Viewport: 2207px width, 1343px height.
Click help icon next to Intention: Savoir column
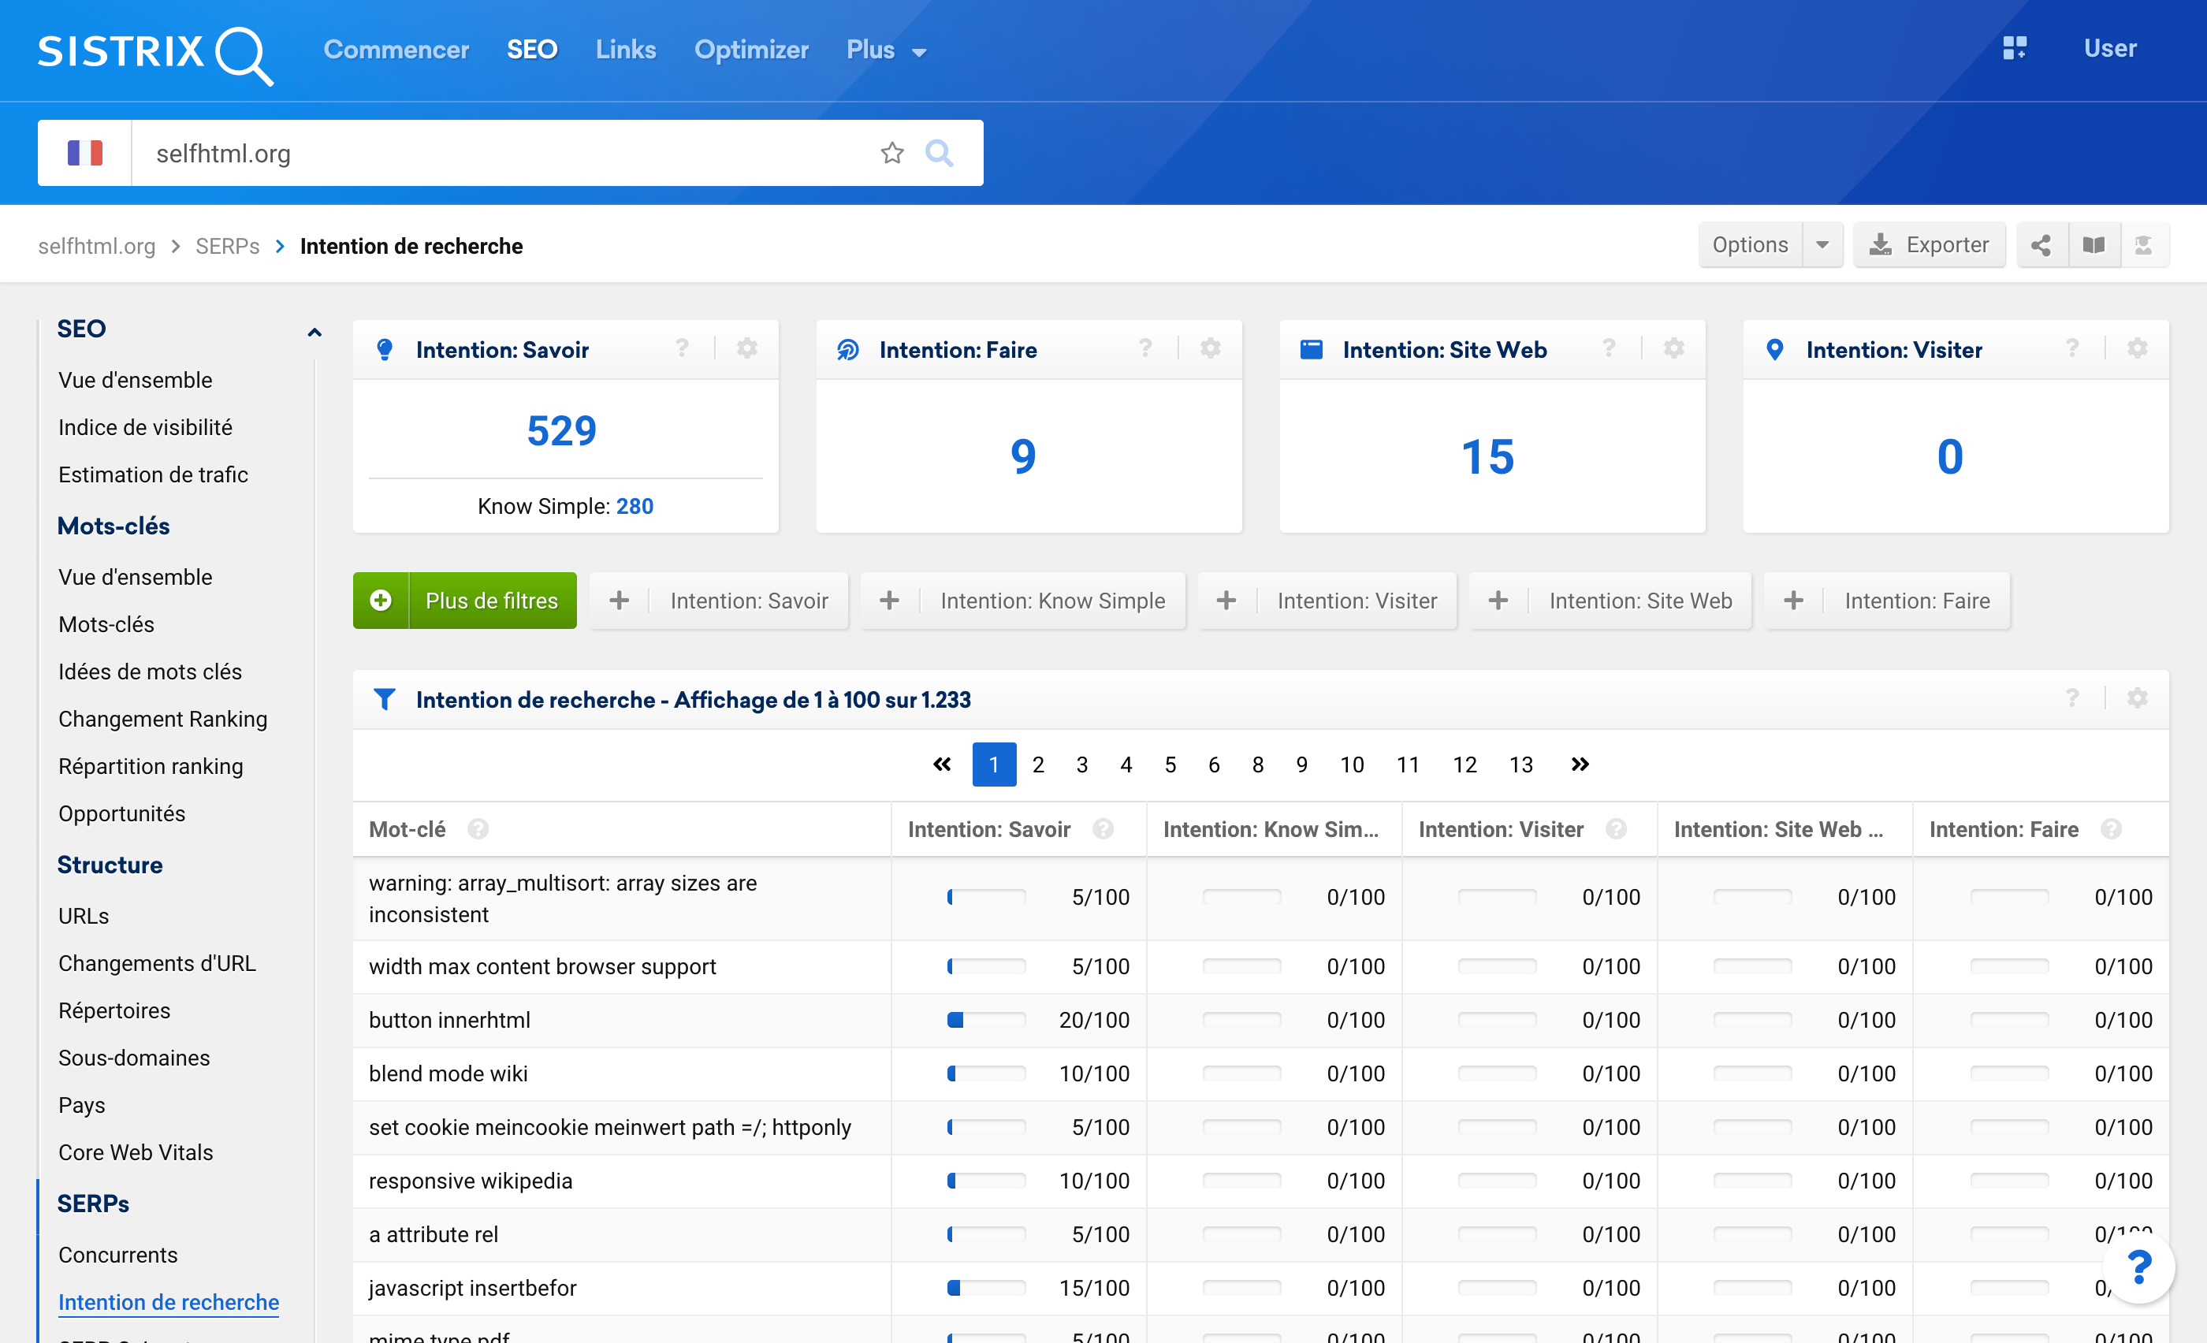point(1103,829)
